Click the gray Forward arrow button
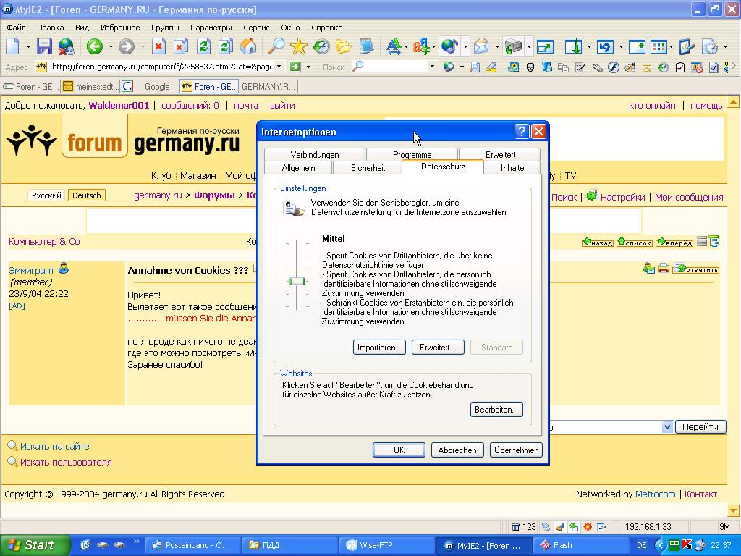This screenshot has width=741, height=556. click(126, 46)
